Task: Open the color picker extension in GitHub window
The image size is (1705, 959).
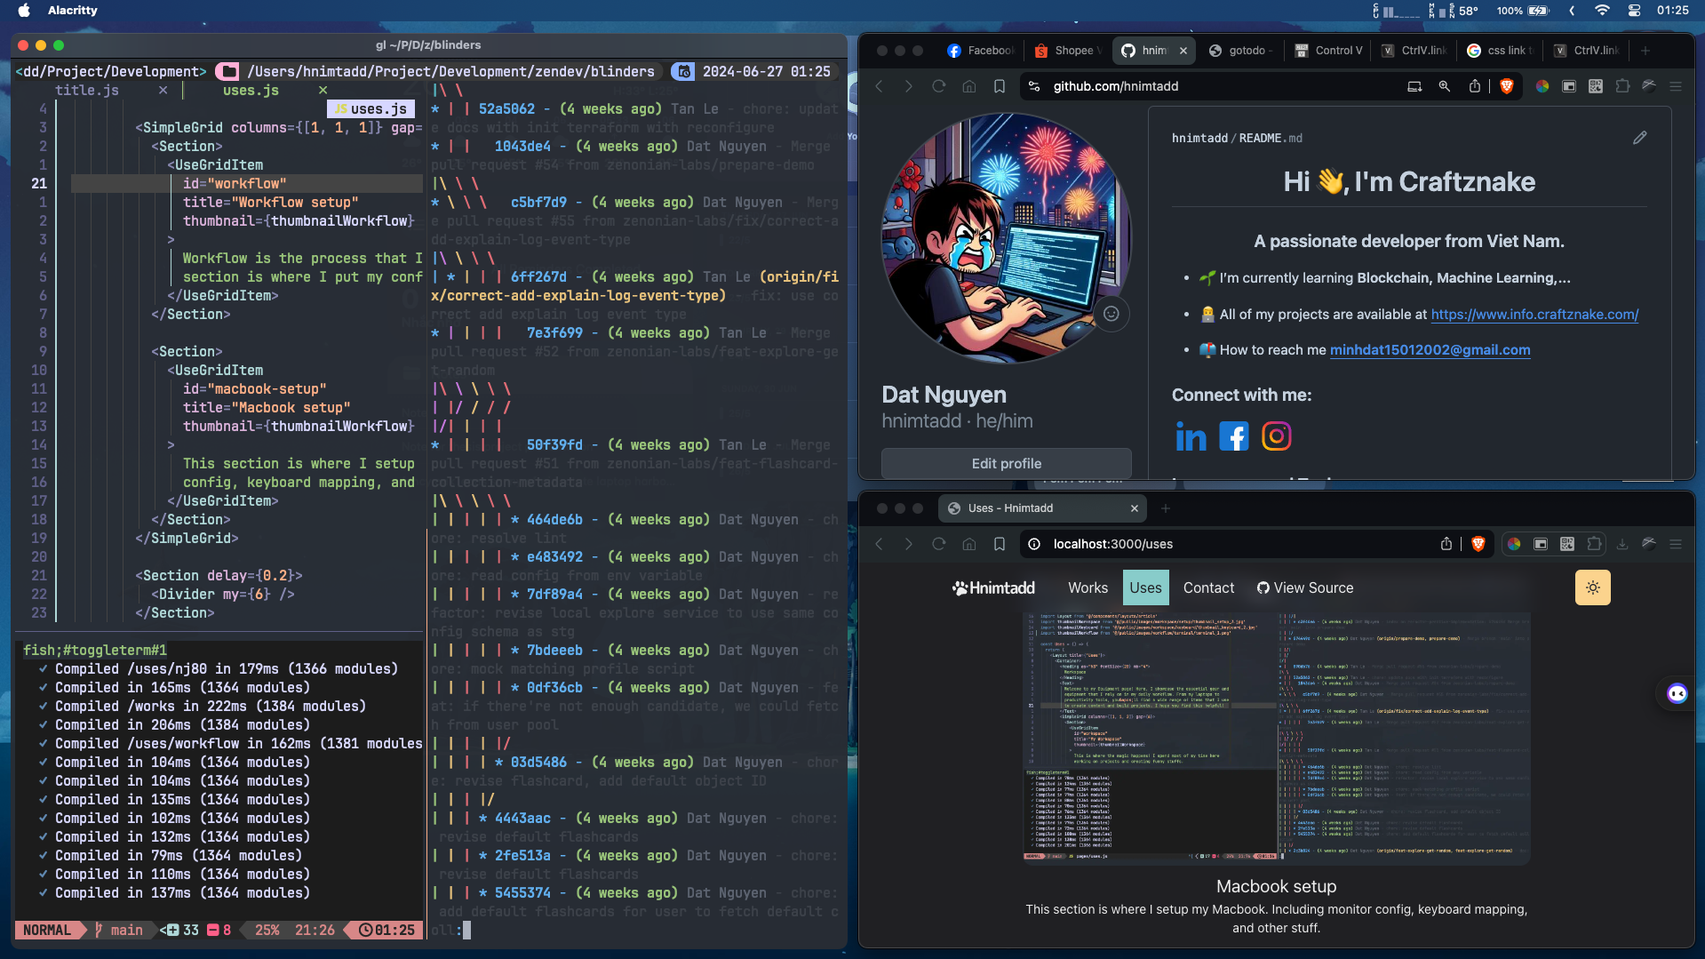Action: pyautogui.click(x=1542, y=86)
